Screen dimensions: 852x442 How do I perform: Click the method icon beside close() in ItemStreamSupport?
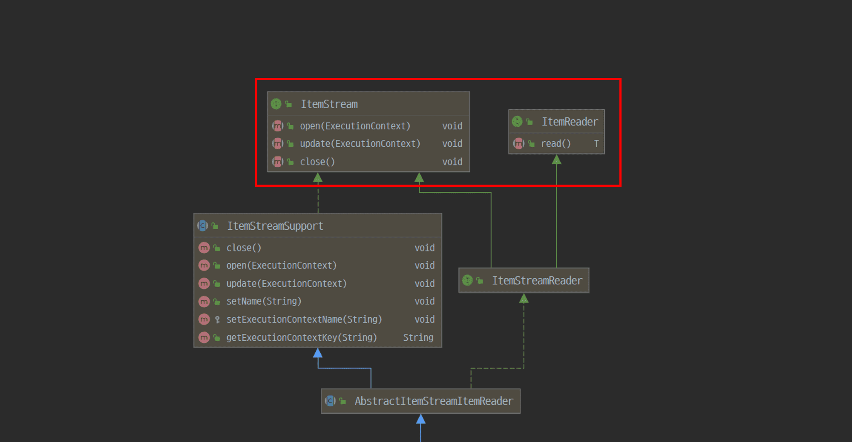[204, 247]
